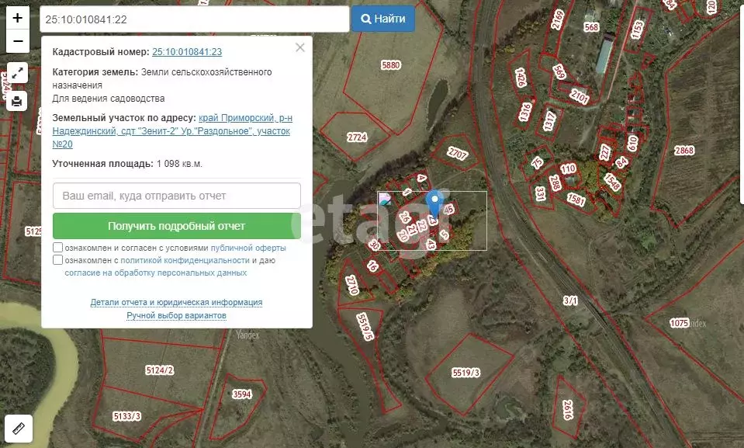
Task: Select parcel labeled 3594 on map
Action: (x=242, y=394)
